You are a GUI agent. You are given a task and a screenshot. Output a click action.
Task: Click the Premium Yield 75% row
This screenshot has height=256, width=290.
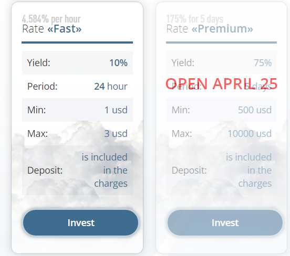221,63
